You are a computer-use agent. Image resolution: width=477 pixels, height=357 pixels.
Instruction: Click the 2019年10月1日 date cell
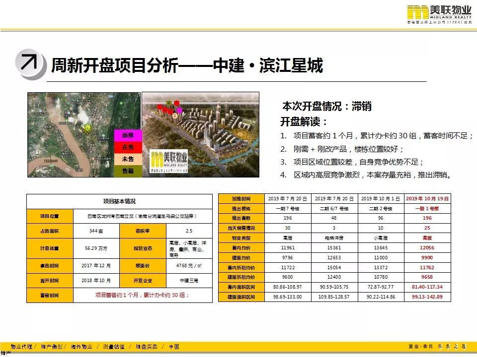pos(381,199)
